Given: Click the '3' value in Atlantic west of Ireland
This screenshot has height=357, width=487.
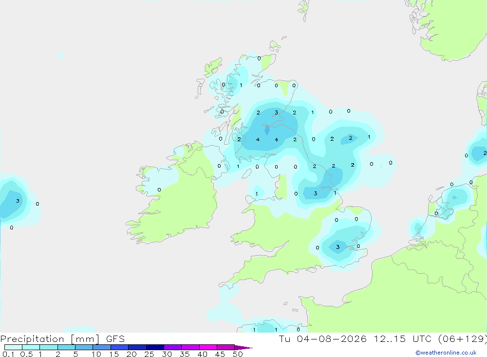Looking at the screenshot, I should click(18, 201).
